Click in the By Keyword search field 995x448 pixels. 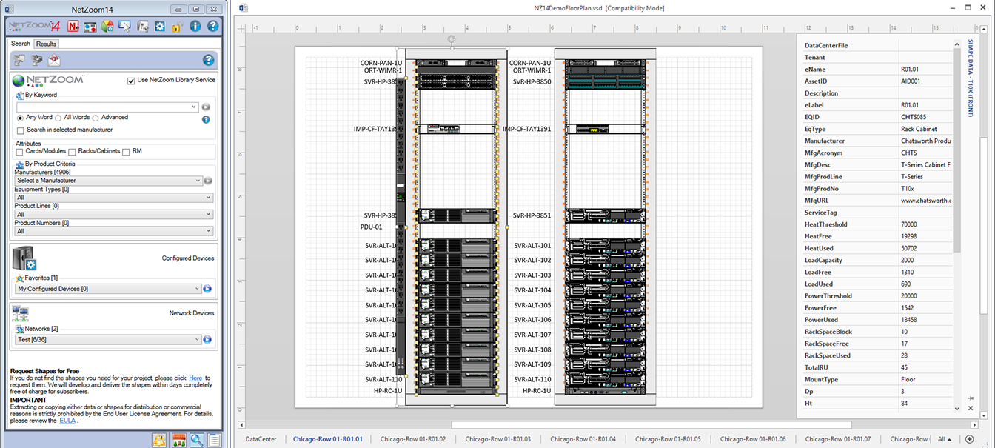click(107, 107)
